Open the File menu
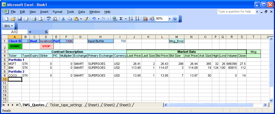Screen dimensions: 275x114 (x=13, y=12)
